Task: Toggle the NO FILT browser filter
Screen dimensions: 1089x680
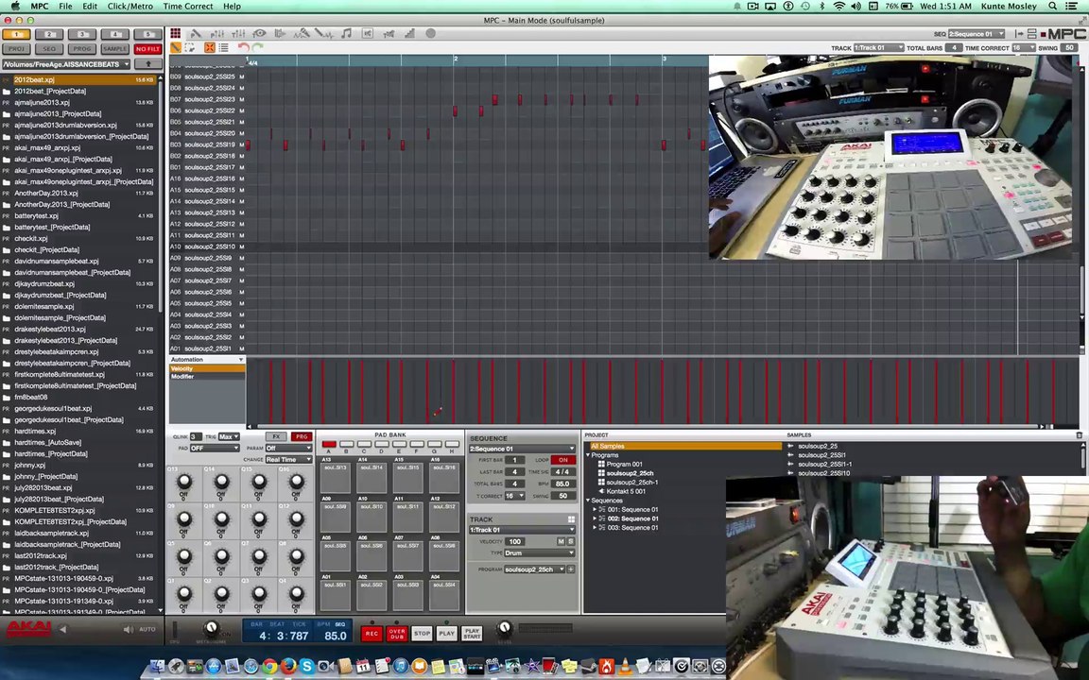Action: 147,48
